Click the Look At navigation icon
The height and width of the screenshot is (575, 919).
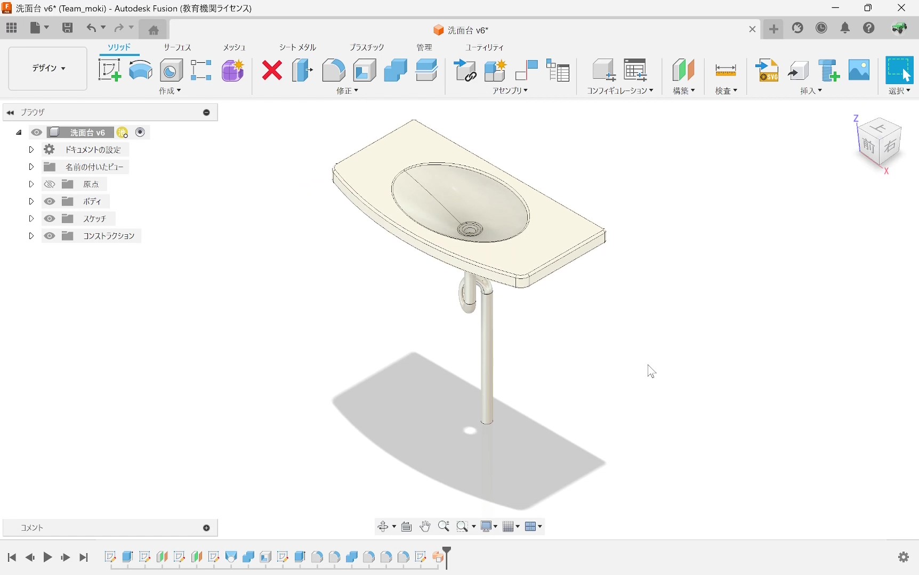[x=407, y=527]
